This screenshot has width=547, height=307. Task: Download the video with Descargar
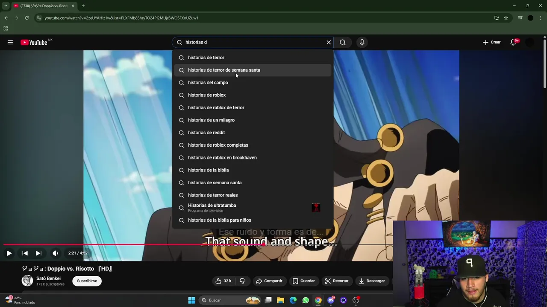(x=372, y=281)
